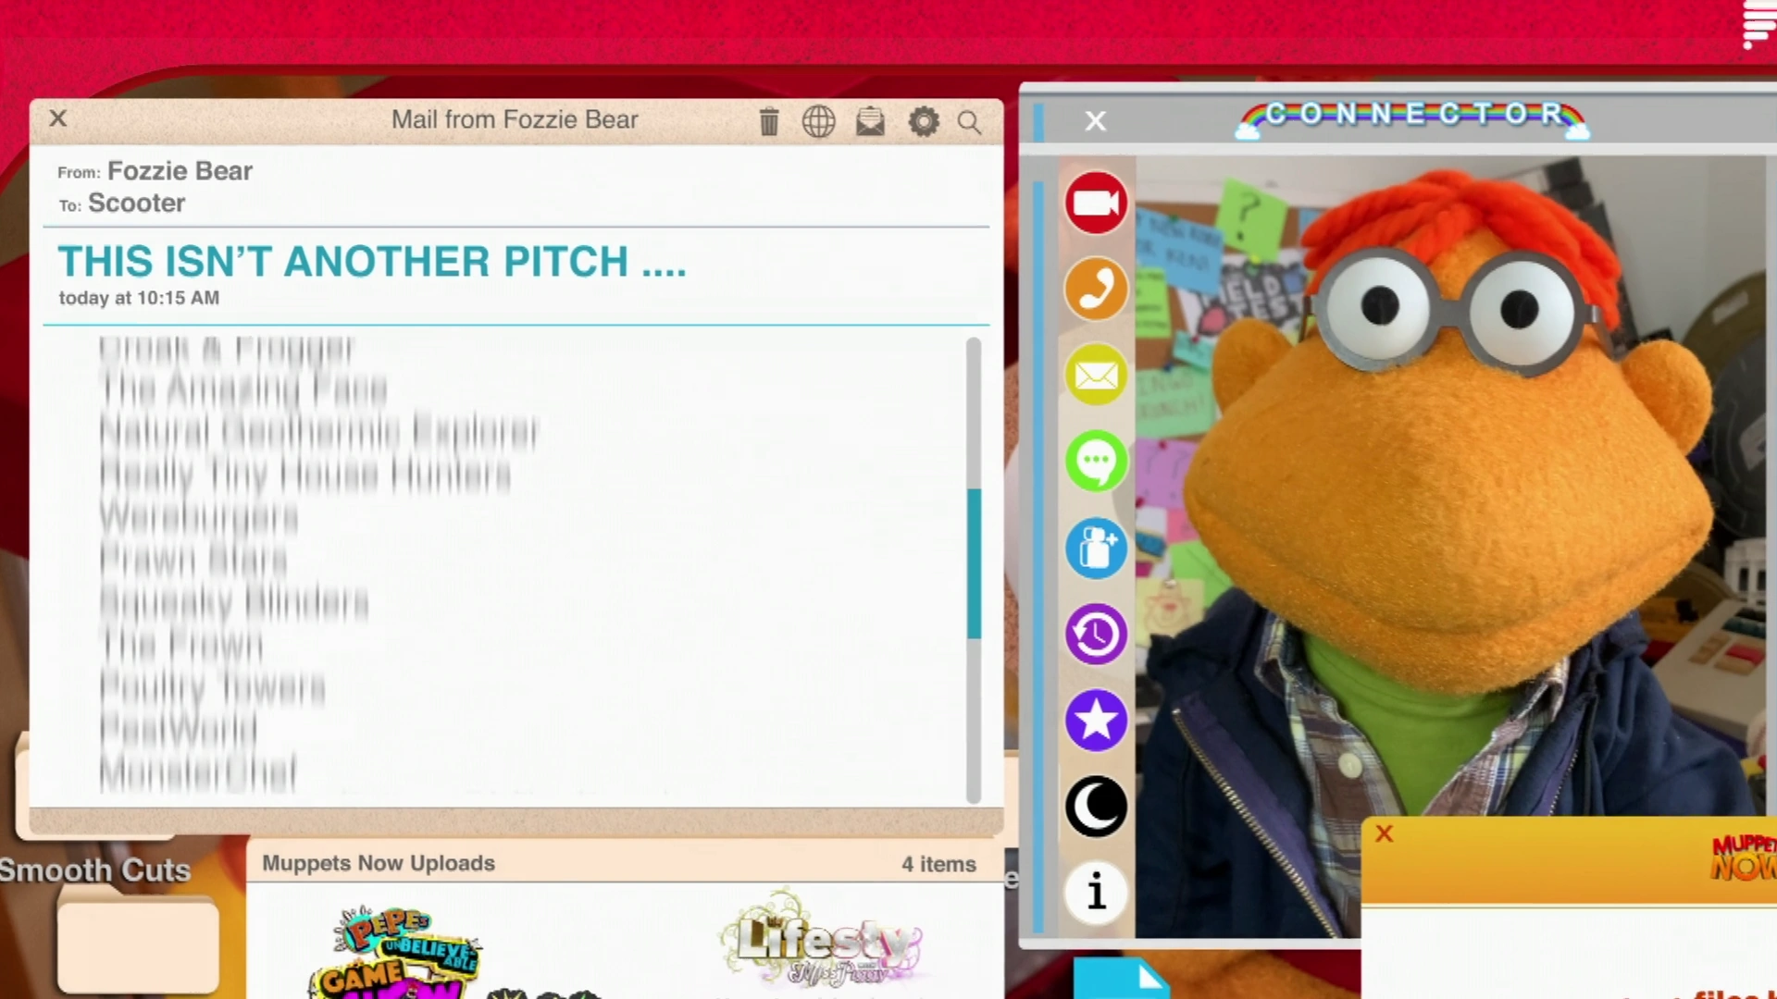Click the info icon in Connector sidebar
This screenshot has height=999, width=1777.
pos(1096,892)
